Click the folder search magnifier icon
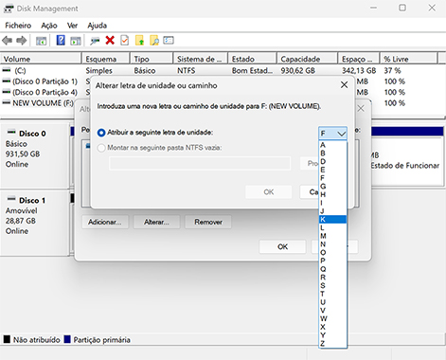446x360 pixels. point(154,41)
